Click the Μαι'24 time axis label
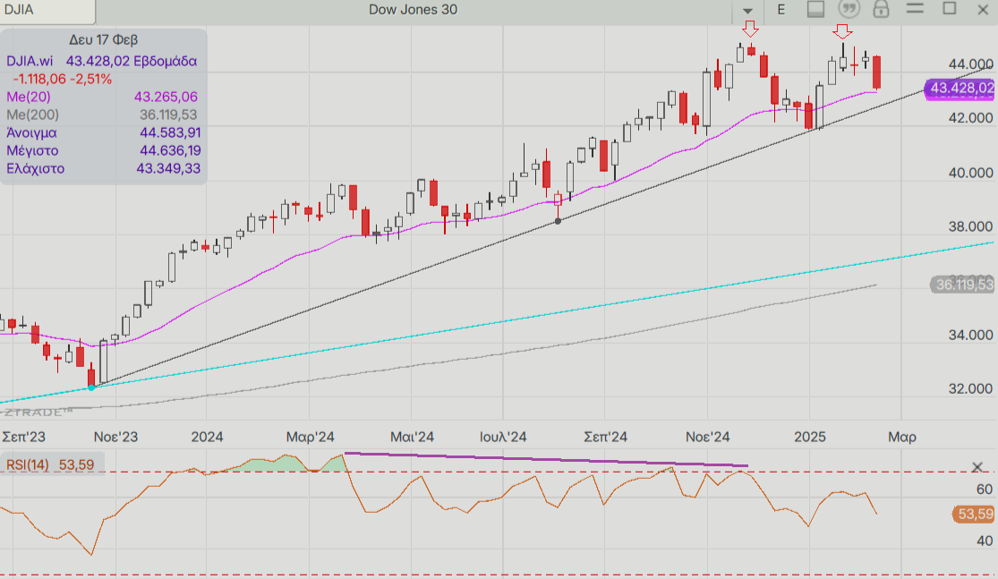 click(413, 437)
